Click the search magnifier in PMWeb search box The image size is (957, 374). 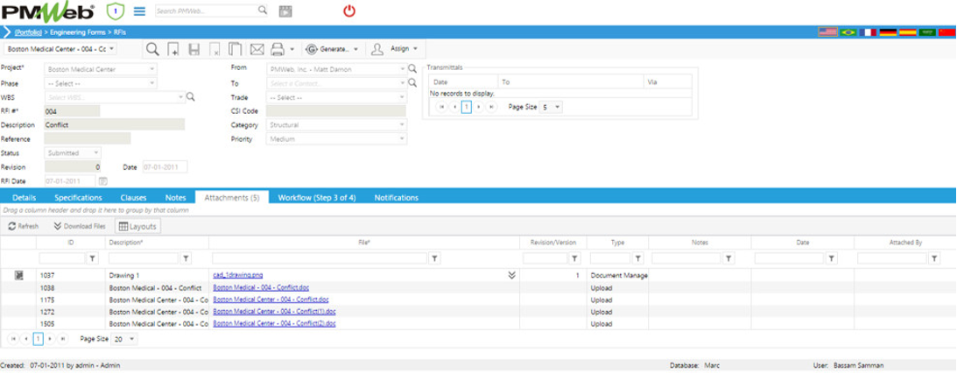[x=263, y=11]
